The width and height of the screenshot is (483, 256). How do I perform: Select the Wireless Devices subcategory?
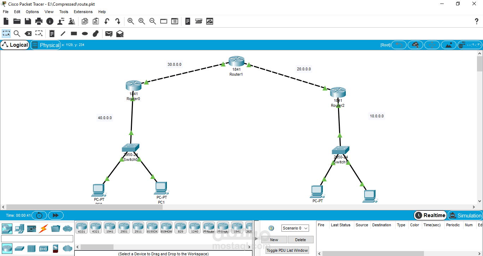43,248
